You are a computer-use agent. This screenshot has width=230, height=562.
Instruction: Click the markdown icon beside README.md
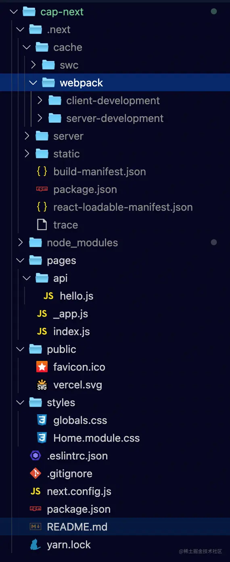coord(36,527)
